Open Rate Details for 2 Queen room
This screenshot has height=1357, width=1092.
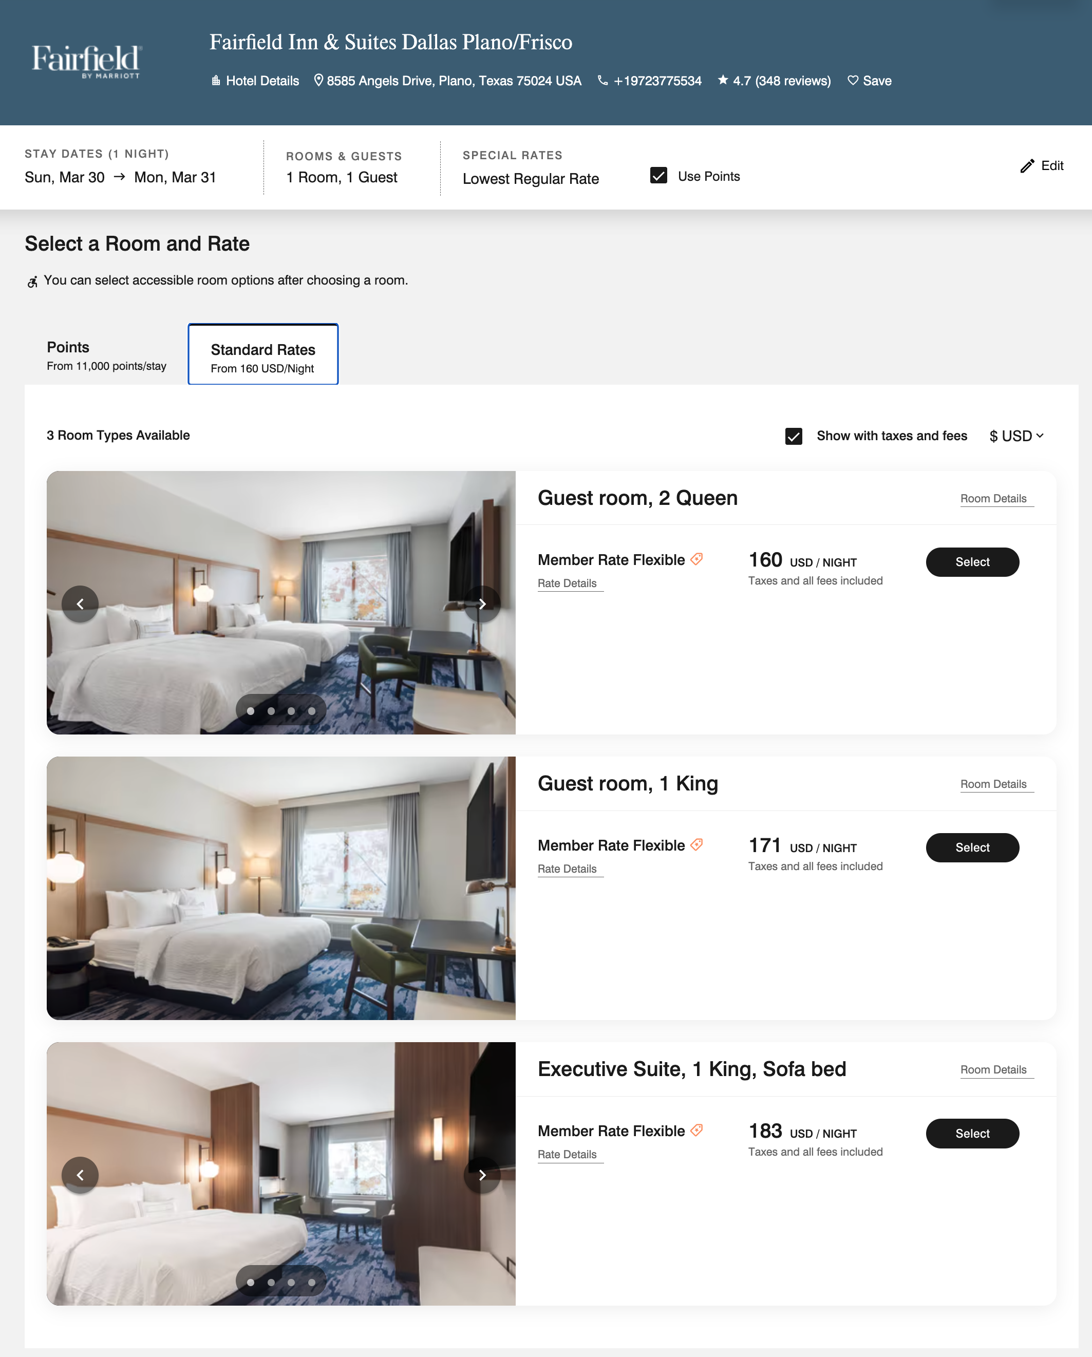pos(567,583)
